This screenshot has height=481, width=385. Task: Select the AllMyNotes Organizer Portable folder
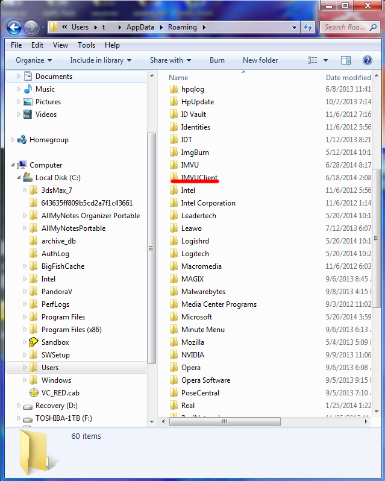pyautogui.click(x=90, y=216)
